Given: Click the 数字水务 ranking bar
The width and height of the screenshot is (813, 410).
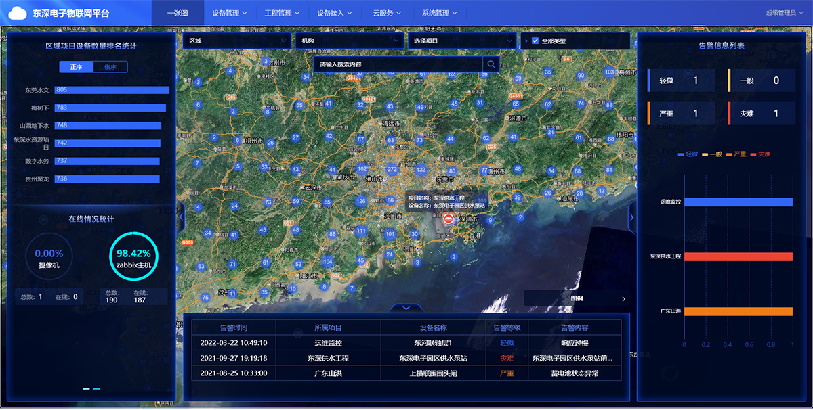Looking at the screenshot, I should click(x=107, y=161).
